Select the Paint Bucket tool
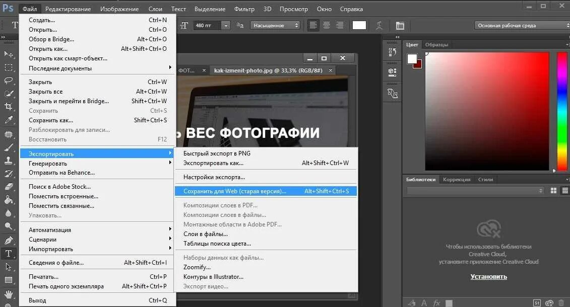This screenshot has height=307, width=570. [9, 200]
